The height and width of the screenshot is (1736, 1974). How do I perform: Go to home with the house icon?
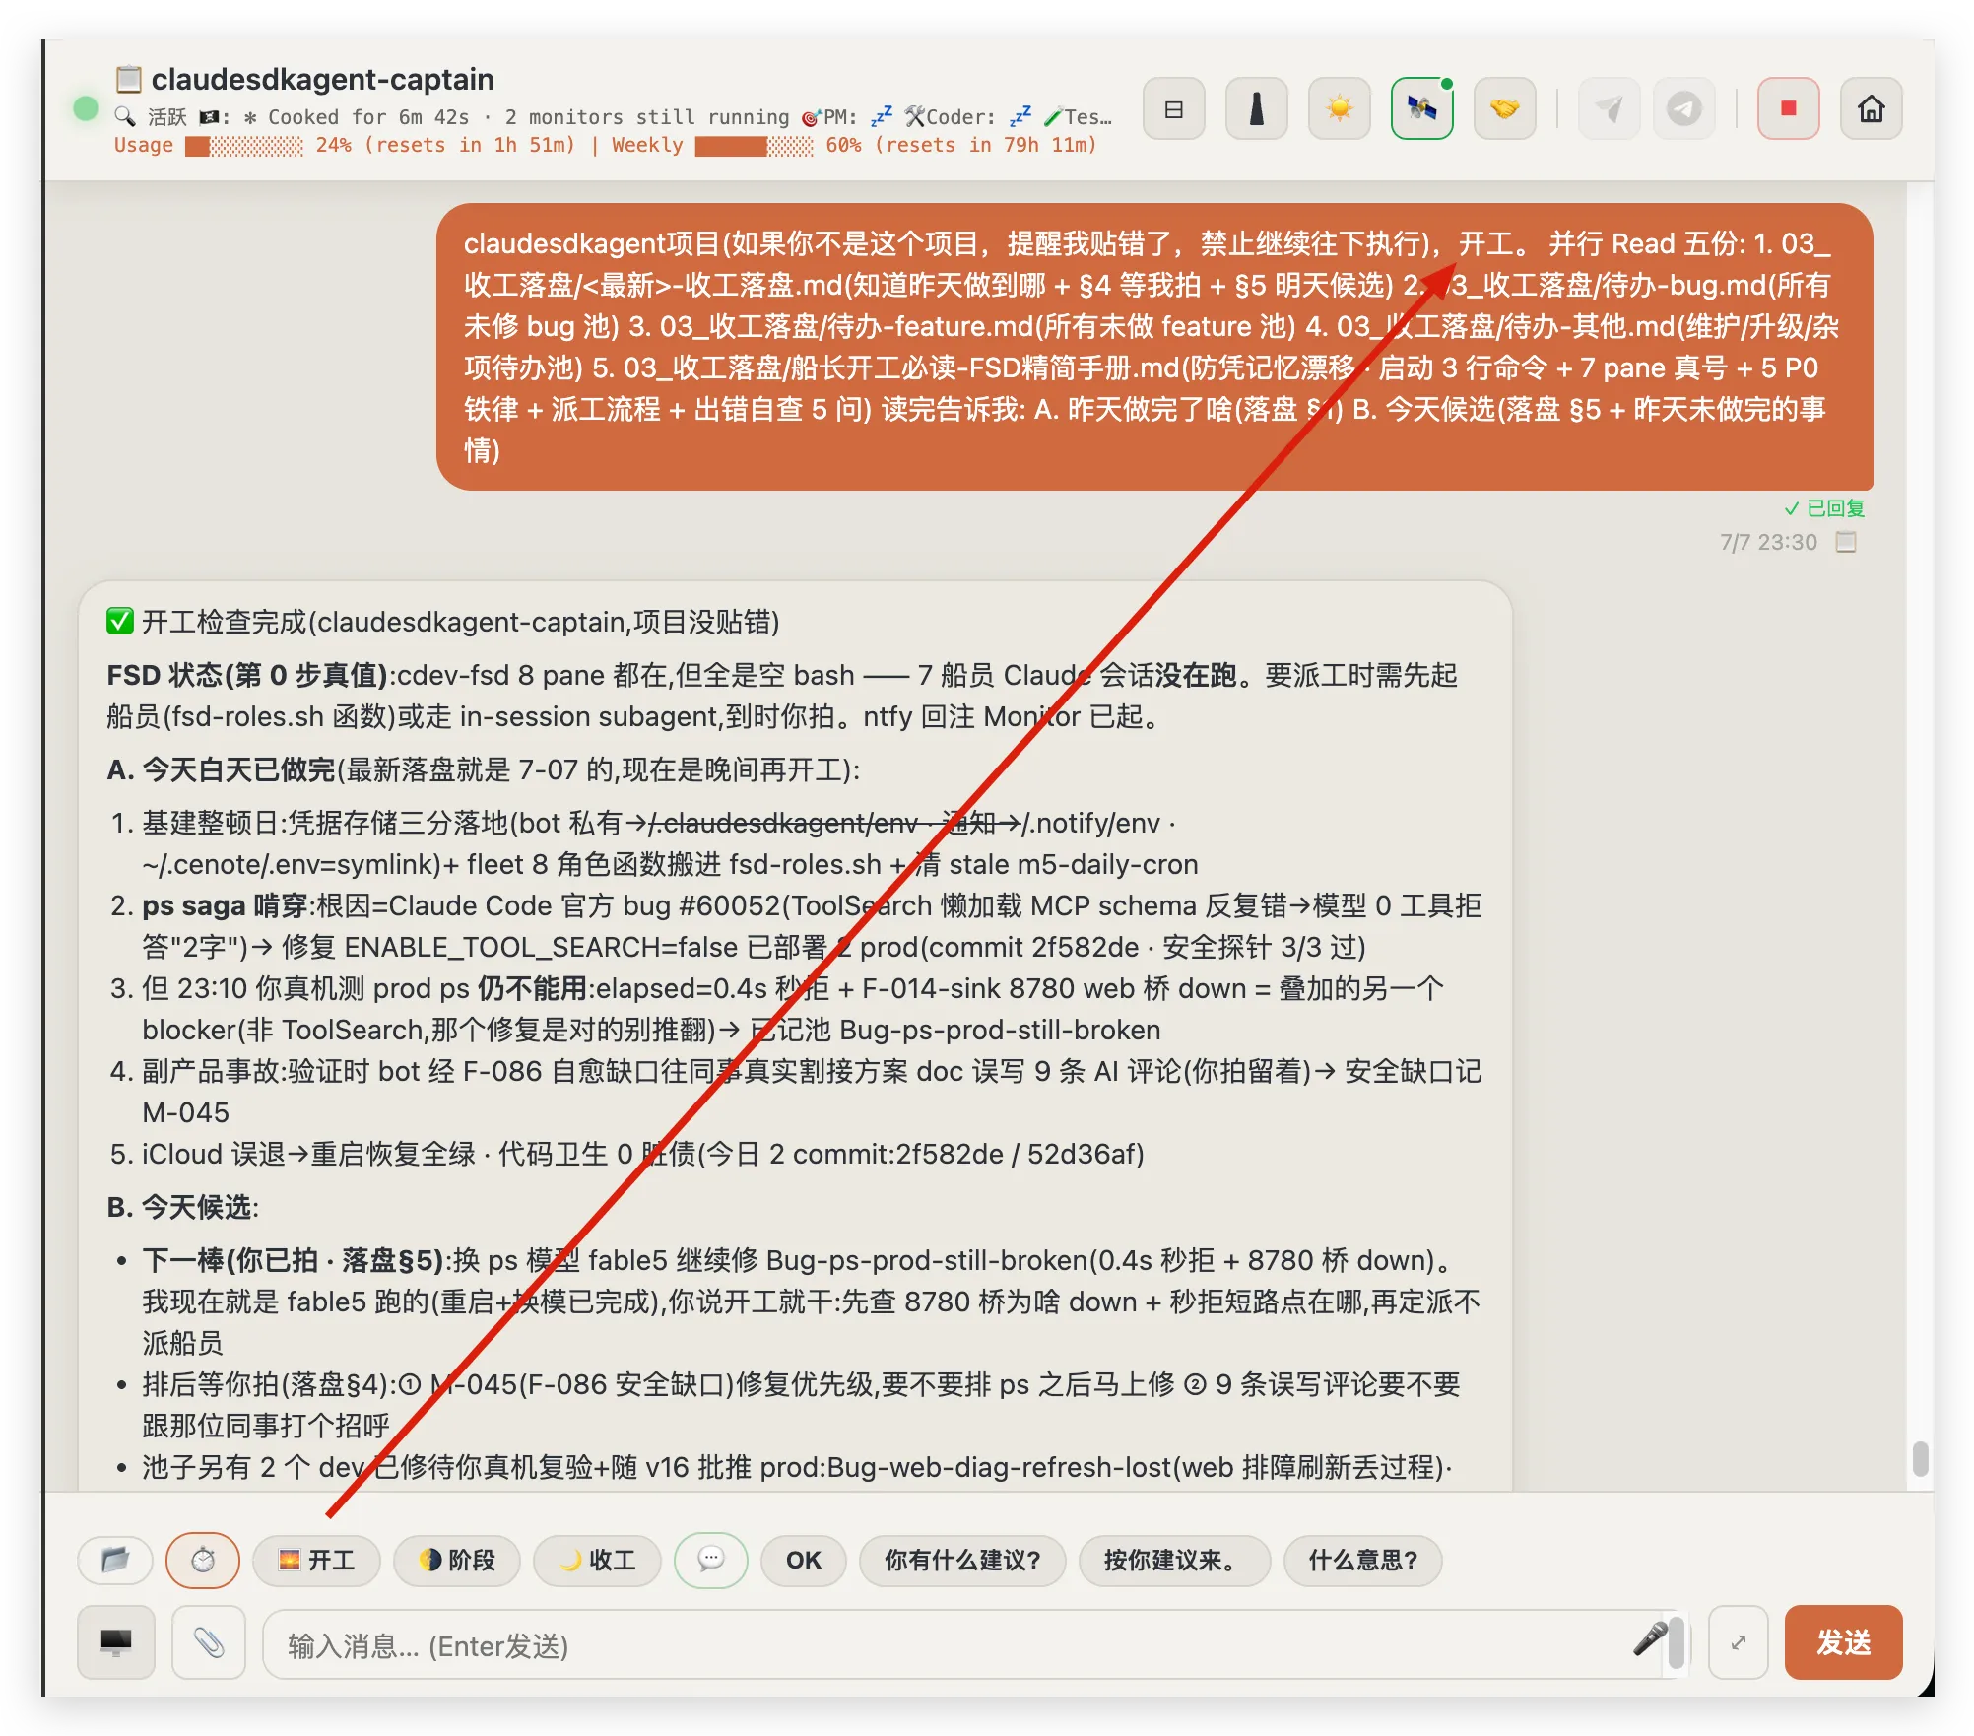1871,108
